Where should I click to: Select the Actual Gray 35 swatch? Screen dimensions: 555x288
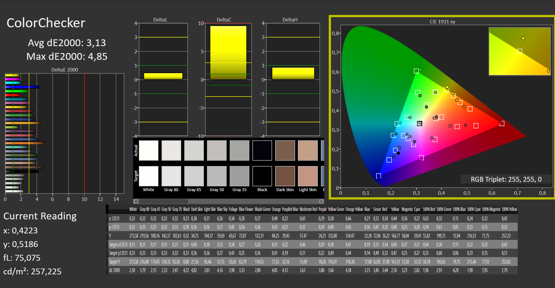pyautogui.click(x=240, y=151)
